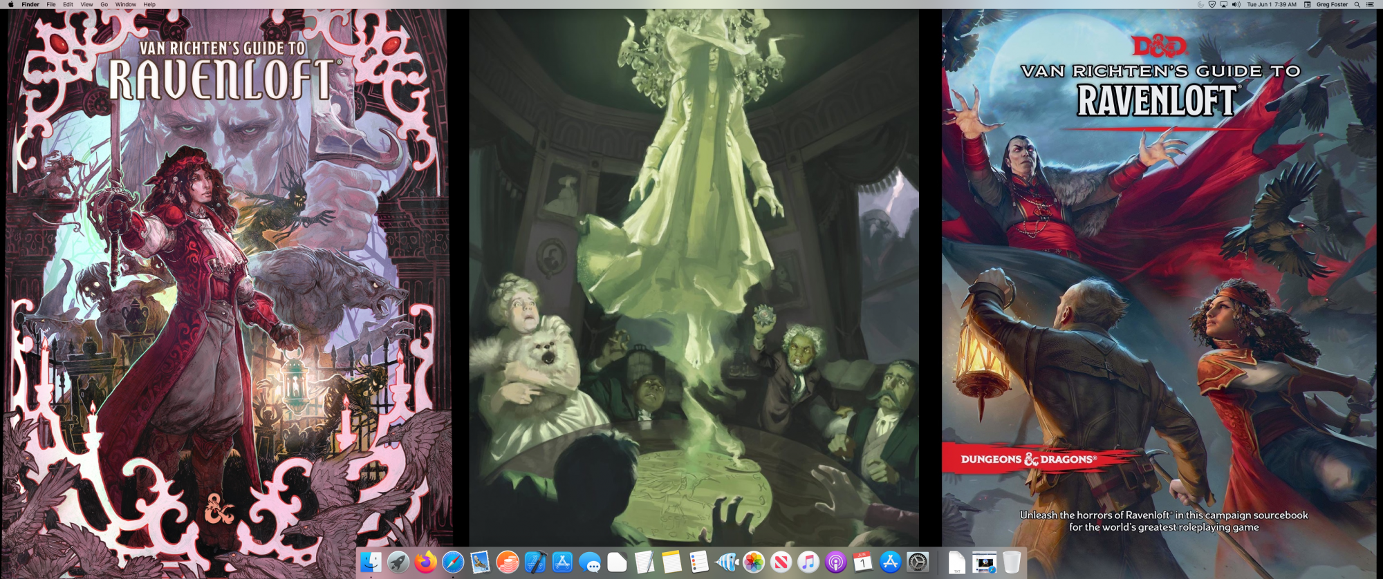Open the round blue App Store icon

[x=891, y=562]
